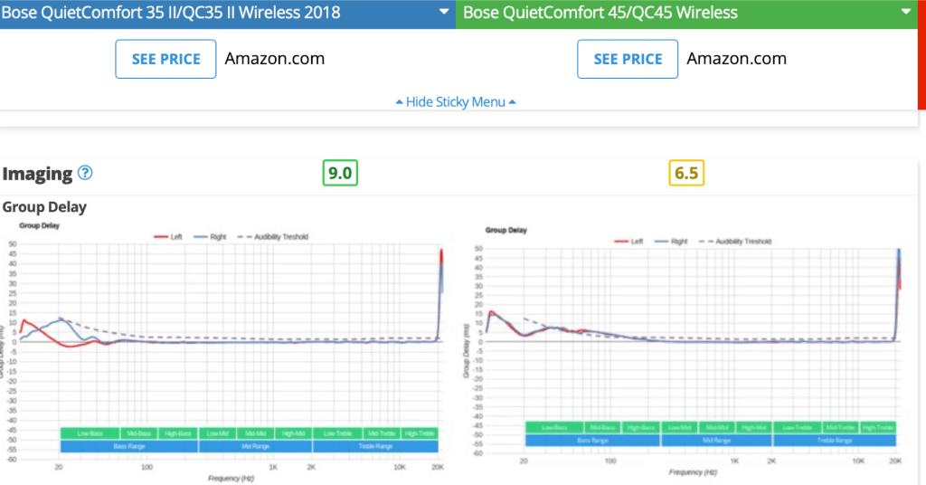Image resolution: width=926 pixels, height=485 pixels.
Task: Click SEE PRICE for the QC45
Action: (628, 59)
